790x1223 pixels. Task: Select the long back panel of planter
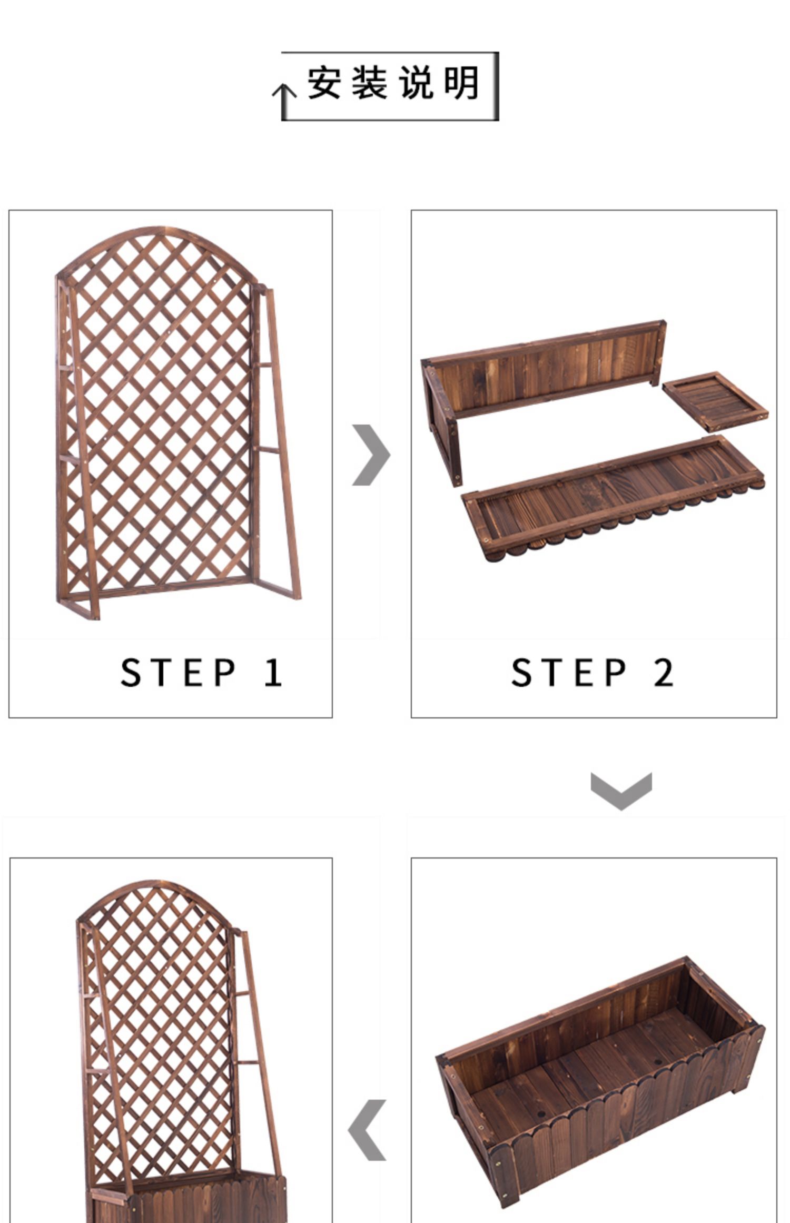pyautogui.click(x=544, y=402)
